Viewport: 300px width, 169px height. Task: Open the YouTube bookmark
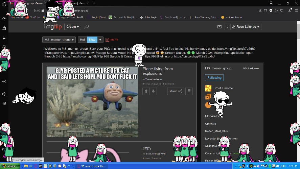click(33, 17)
